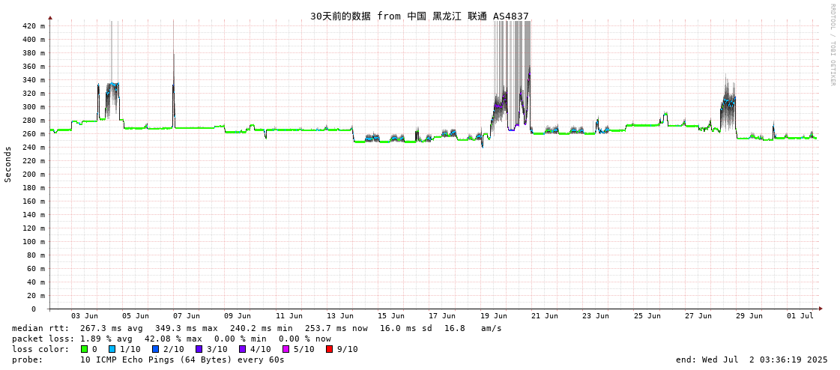Click the 20 m y-axis value
This screenshot has width=840, height=370.
37,296
